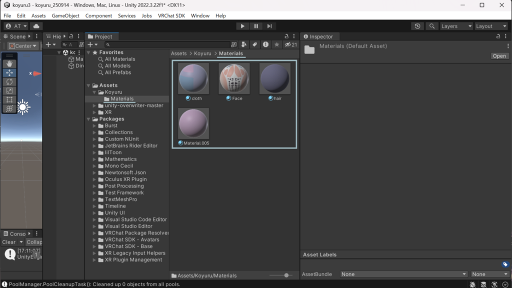The image size is (512, 288).
Task: Click the Open button in the Inspector
Action: point(499,56)
